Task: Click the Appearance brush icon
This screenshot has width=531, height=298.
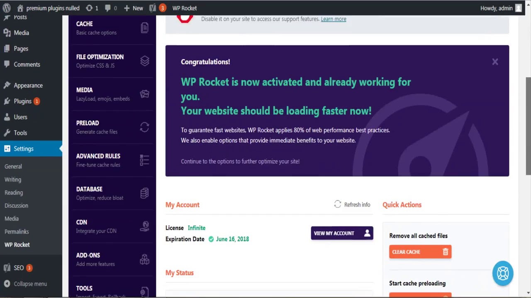Action: coord(7,85)
